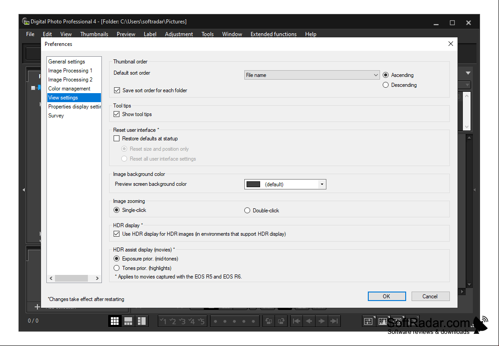This screenshot has width=499, height=346.
Task: Apply check mark 4 to image
Action: click(x=192, y=321)
